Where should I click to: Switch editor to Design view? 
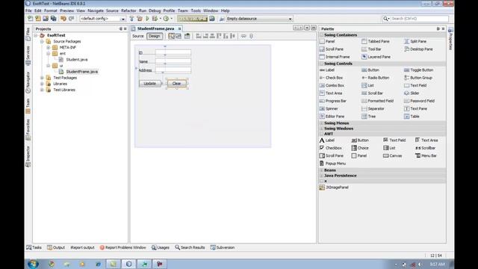(x=155, y=36)
